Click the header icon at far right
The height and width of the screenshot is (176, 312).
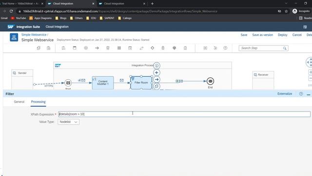point(305,27)
